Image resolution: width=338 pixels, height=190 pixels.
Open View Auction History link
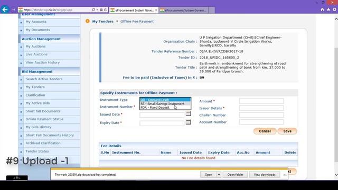43,62
